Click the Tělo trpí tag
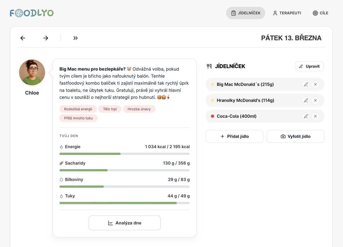 pyautogui.click(x=110, y=109)
